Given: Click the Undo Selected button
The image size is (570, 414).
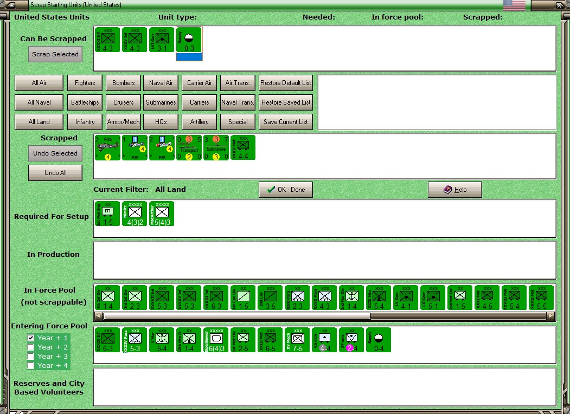Looking at the screenshot, I should (x=55, y=153).
